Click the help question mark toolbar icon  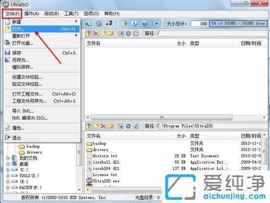145,24
